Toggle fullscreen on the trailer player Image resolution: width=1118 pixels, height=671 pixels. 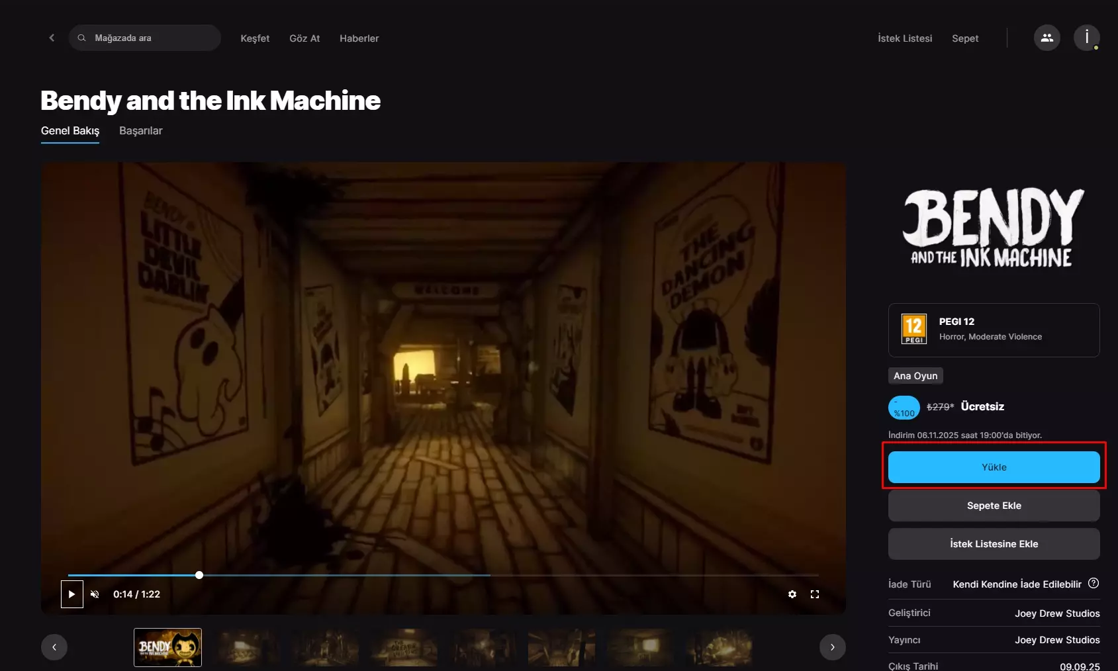click(x=815, y=594)
